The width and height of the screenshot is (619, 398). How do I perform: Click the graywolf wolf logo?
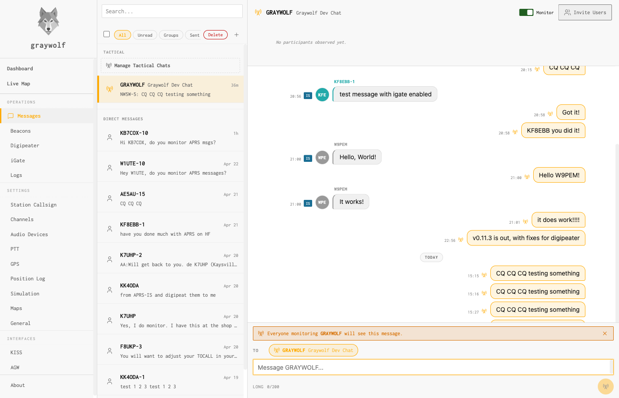coord(48,21)
